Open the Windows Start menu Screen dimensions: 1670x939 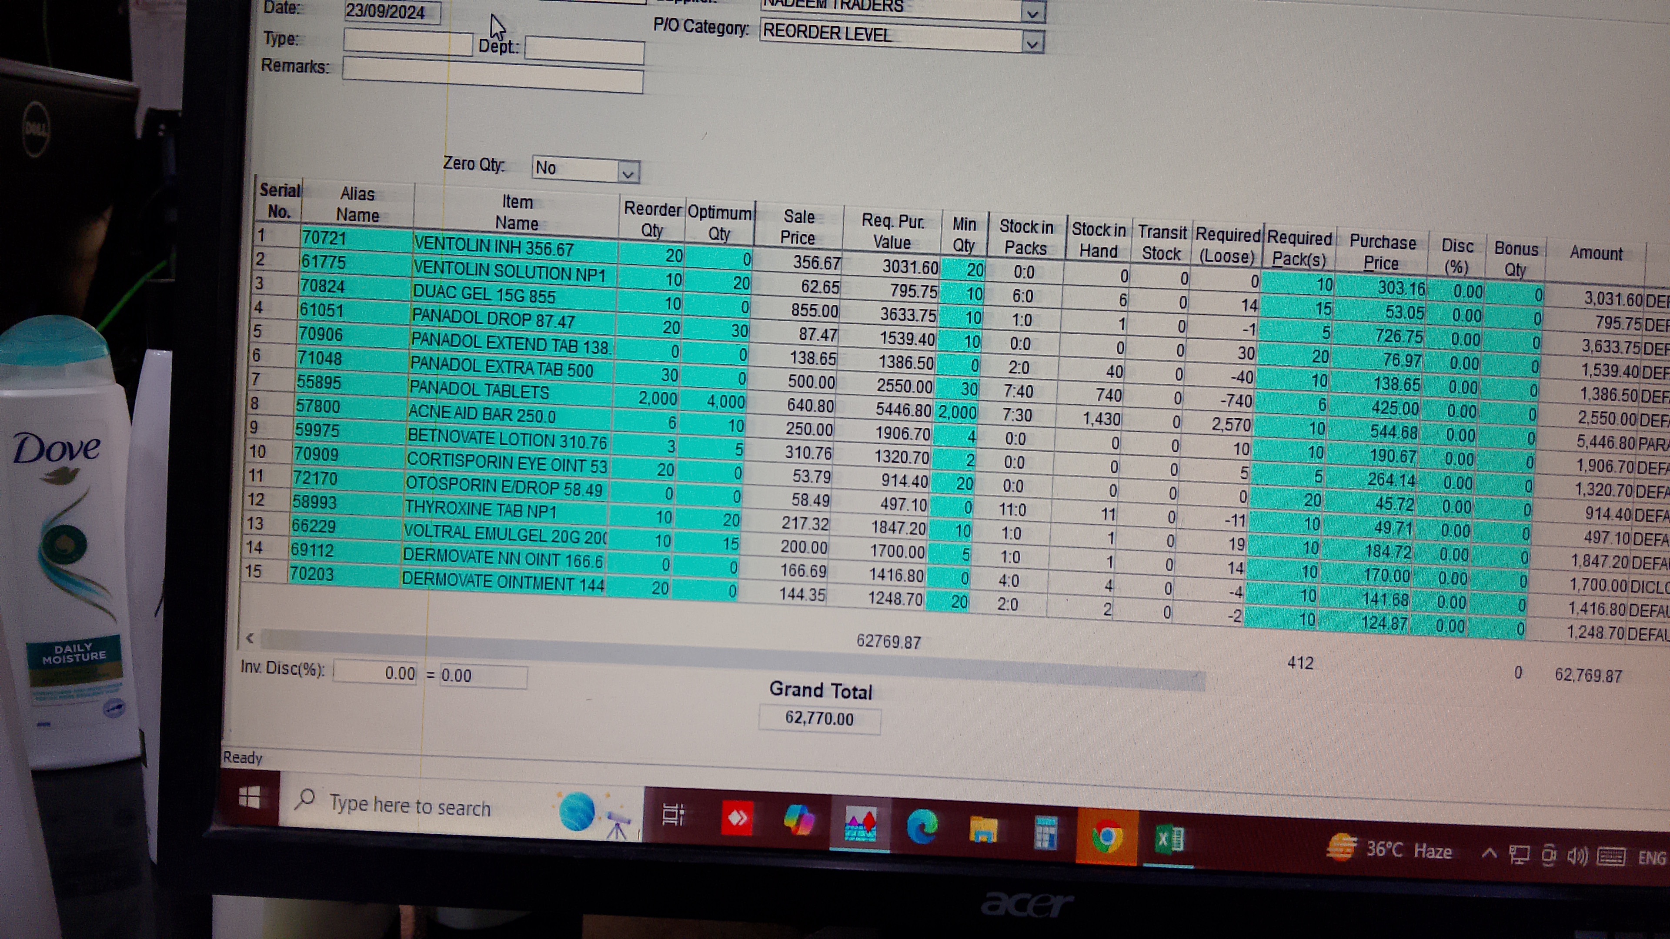tap(250, 797)
